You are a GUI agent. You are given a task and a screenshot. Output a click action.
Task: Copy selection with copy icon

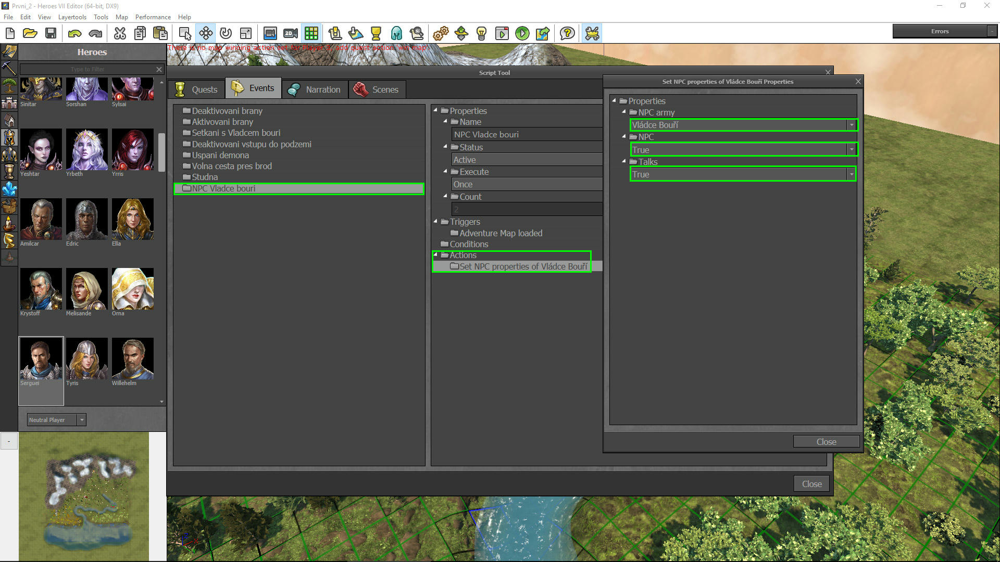[140, 34]
